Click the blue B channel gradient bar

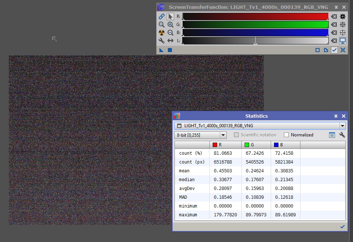[255, 33]
